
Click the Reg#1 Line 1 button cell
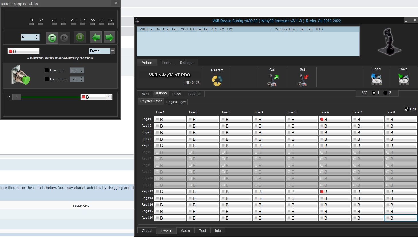point(171,119)
